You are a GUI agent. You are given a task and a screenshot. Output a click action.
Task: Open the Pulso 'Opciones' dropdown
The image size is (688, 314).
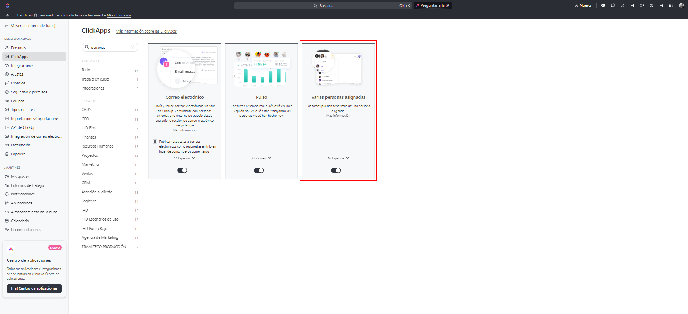pyautogui.click(x=262, y=158)
